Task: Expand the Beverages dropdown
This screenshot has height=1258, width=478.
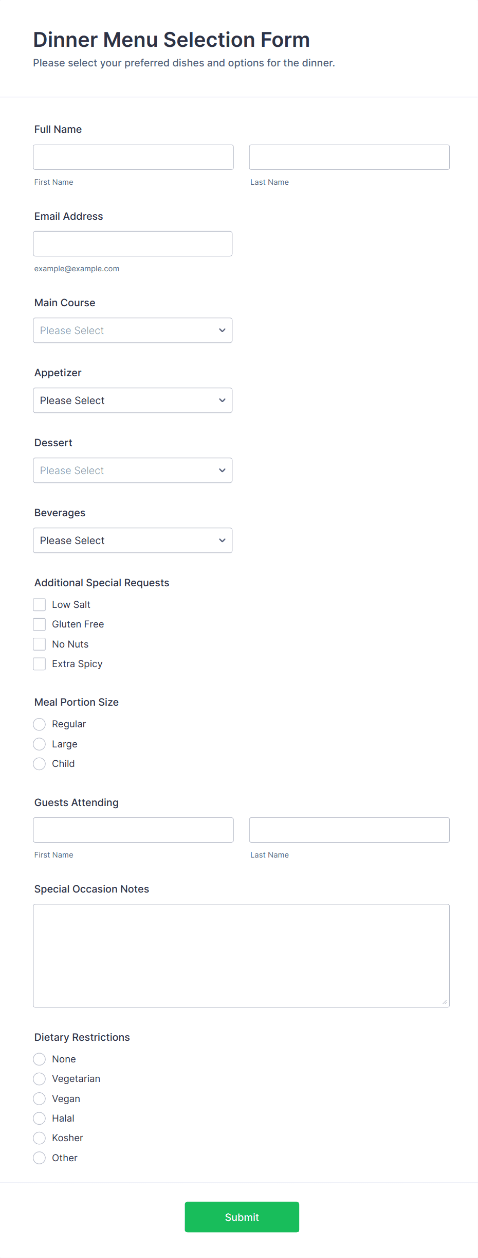Action: coord(133,540)
